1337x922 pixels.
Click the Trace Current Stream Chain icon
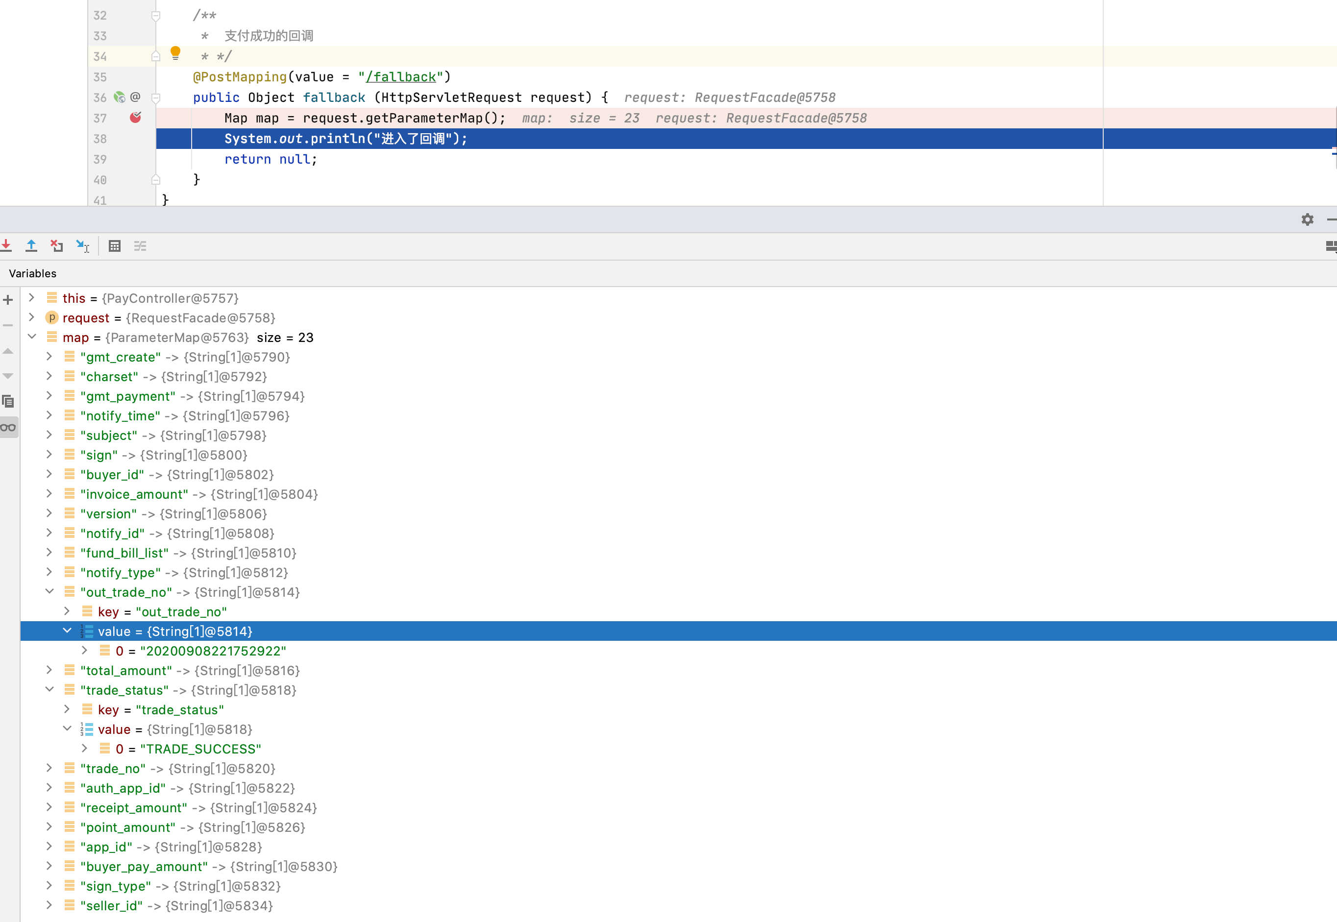tap(140, 246)
